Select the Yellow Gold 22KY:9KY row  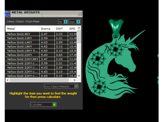pyautogui.click(x=41, y=59)
